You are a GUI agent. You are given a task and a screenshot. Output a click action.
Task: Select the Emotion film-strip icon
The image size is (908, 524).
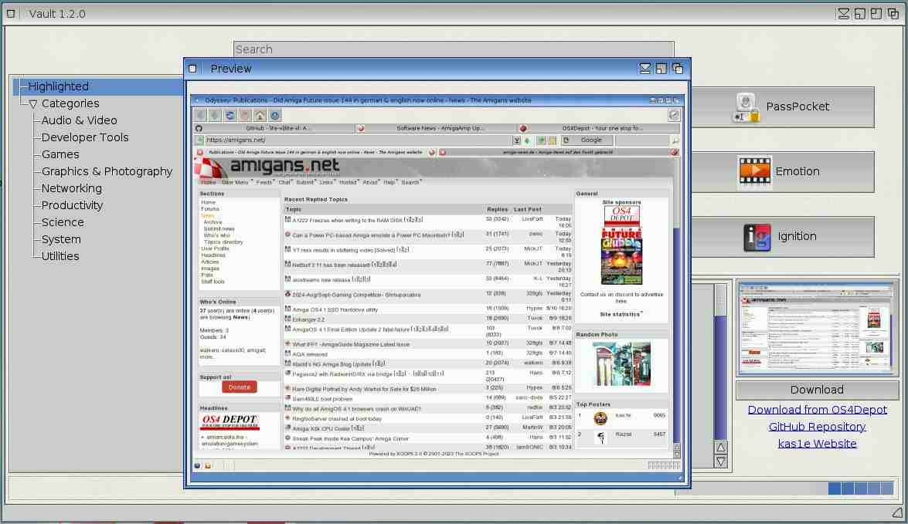[x=754, y=172]
